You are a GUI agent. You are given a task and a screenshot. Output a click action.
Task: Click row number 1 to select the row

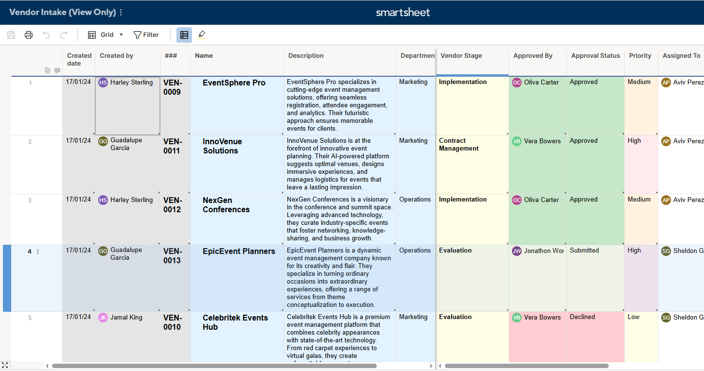30,83
